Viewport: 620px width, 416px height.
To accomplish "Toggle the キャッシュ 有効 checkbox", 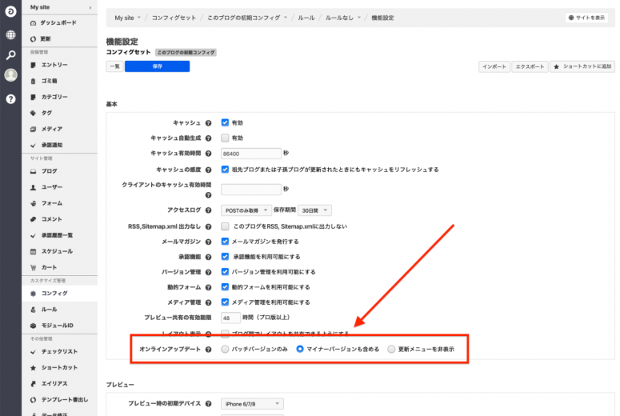I will 225,123.
